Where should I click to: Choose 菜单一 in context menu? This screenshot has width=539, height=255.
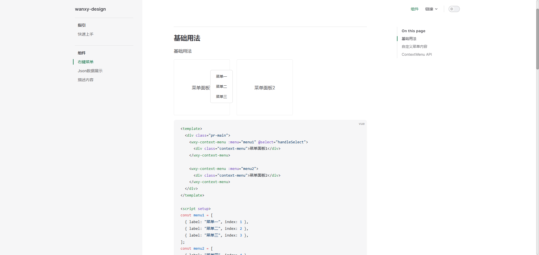(x=221, y=76)
